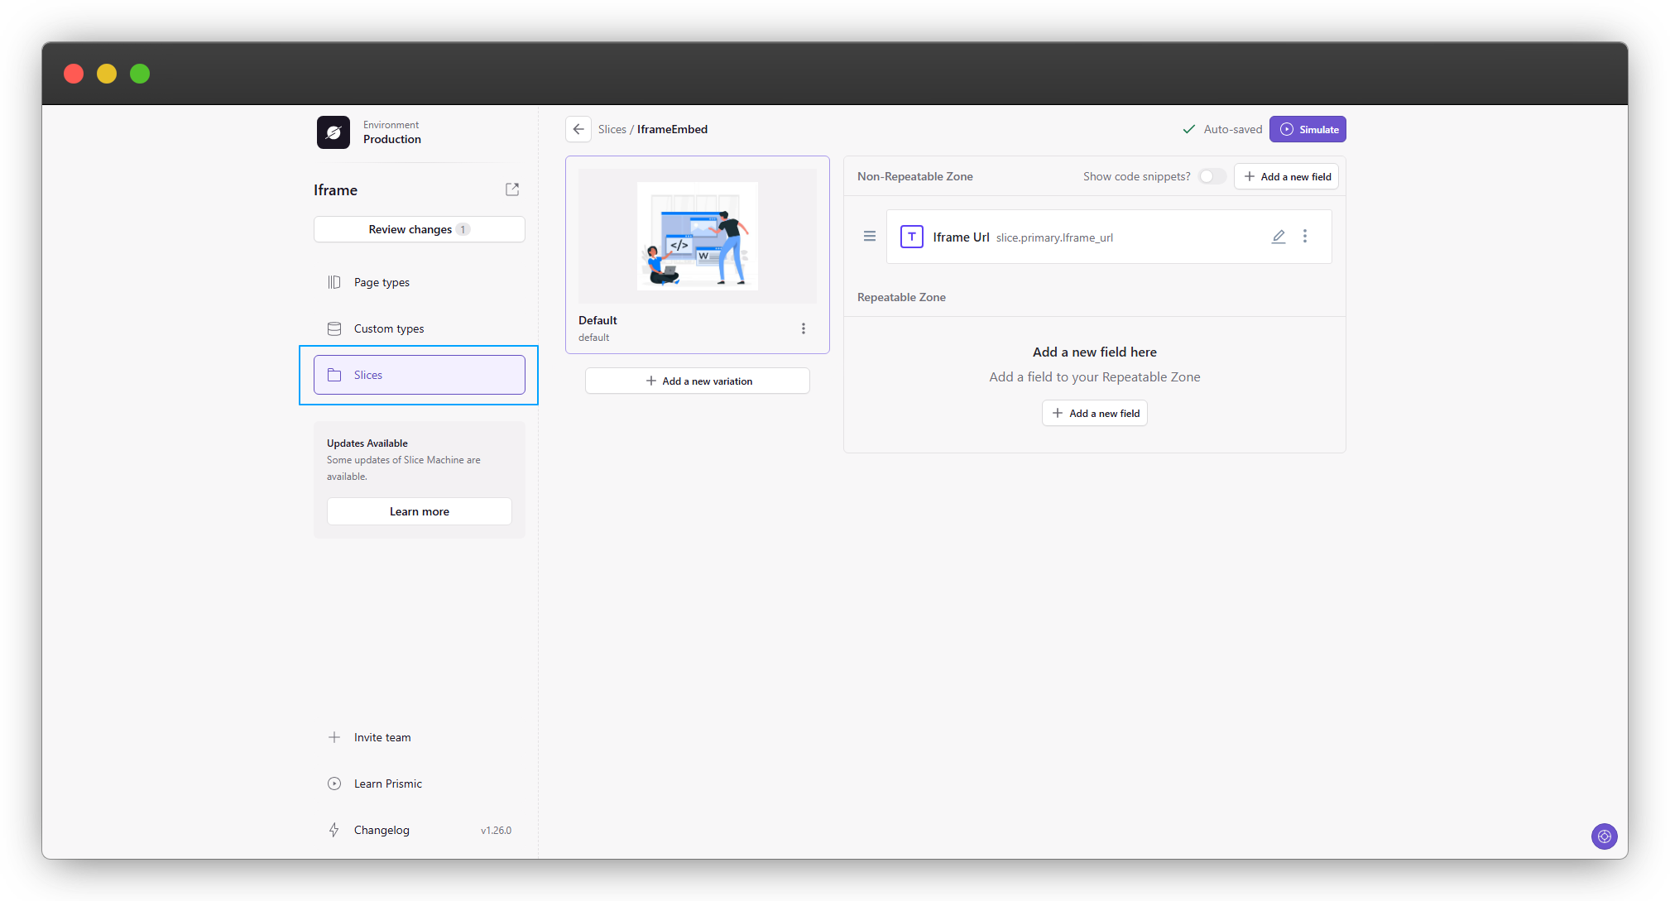Edit the Iframe Url field with pencil icon
This screenshot has height=901, width=1670.
point(1279,237)
